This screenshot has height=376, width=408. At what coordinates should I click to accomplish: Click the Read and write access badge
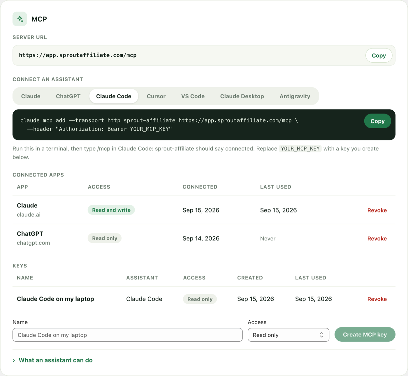pyautogui.click(x=111, y=210)
